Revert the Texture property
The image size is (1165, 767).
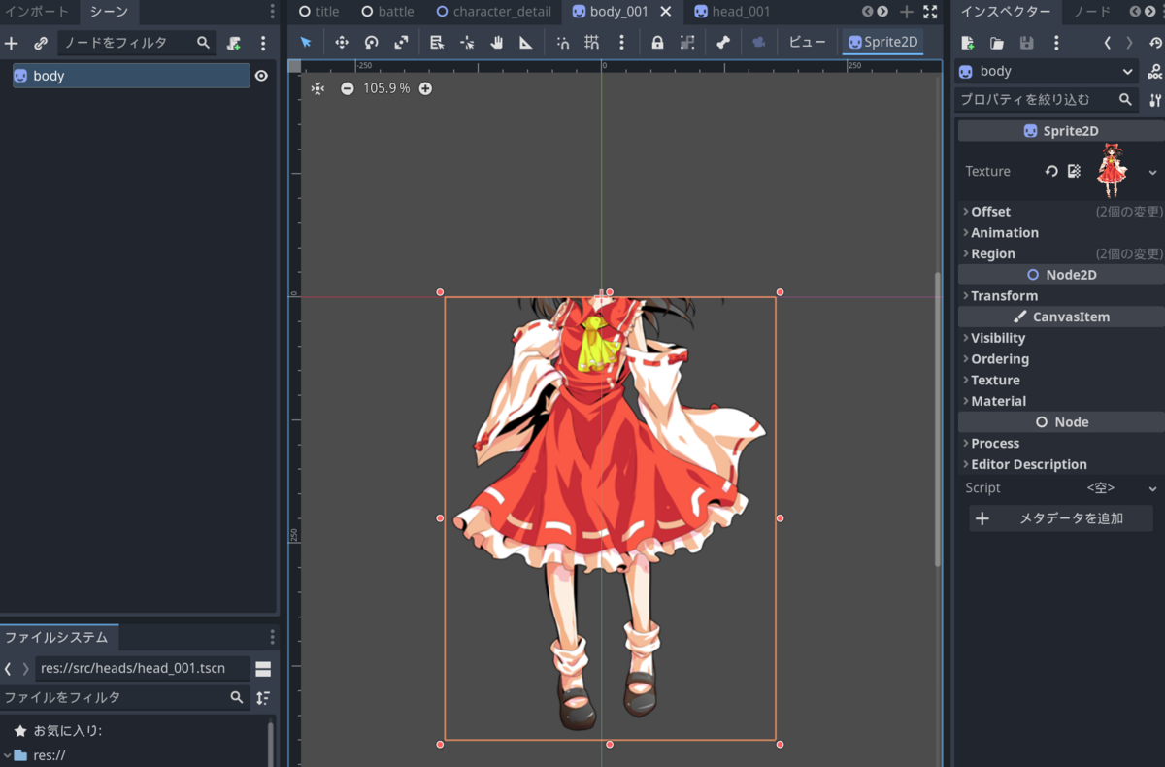(1051, 171)
